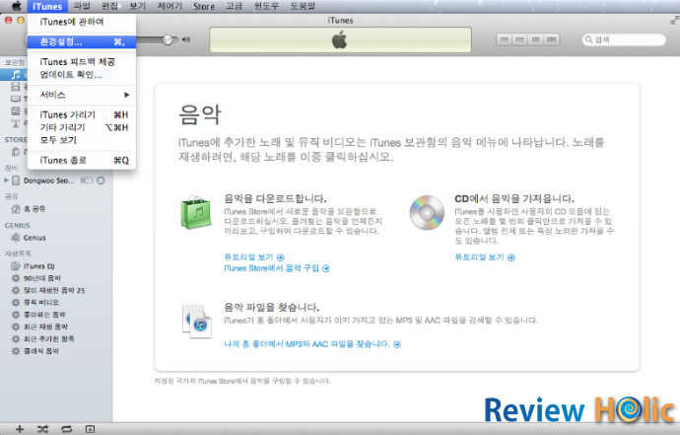Adjust the volume slider knob
The height and width of the screenshot is (435, 680).
pos(168,39)
